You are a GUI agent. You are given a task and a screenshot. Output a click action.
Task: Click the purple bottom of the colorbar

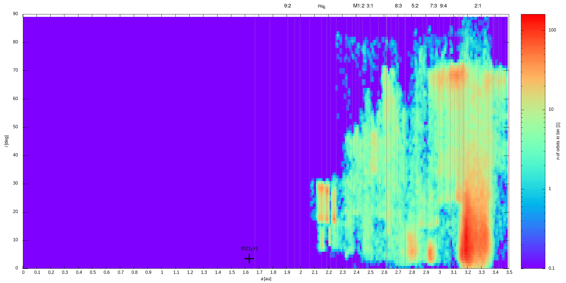(533, 266)
